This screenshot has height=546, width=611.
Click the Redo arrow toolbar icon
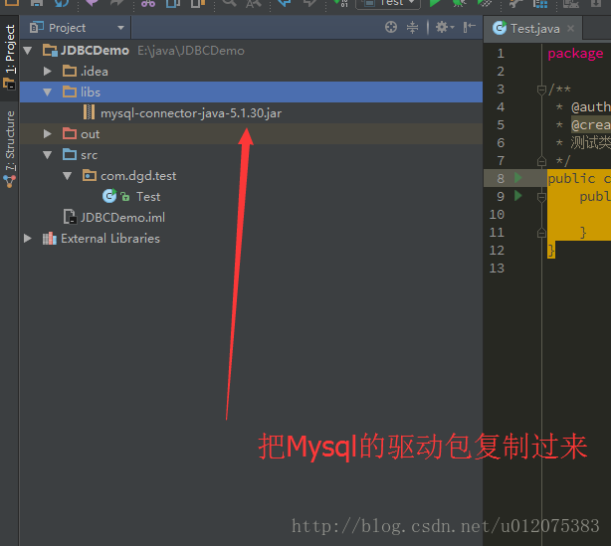(x=116, y=4)
